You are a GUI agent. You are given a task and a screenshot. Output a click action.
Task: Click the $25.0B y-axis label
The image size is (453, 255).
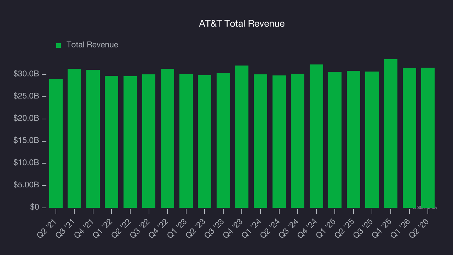[x=26, y=96]
